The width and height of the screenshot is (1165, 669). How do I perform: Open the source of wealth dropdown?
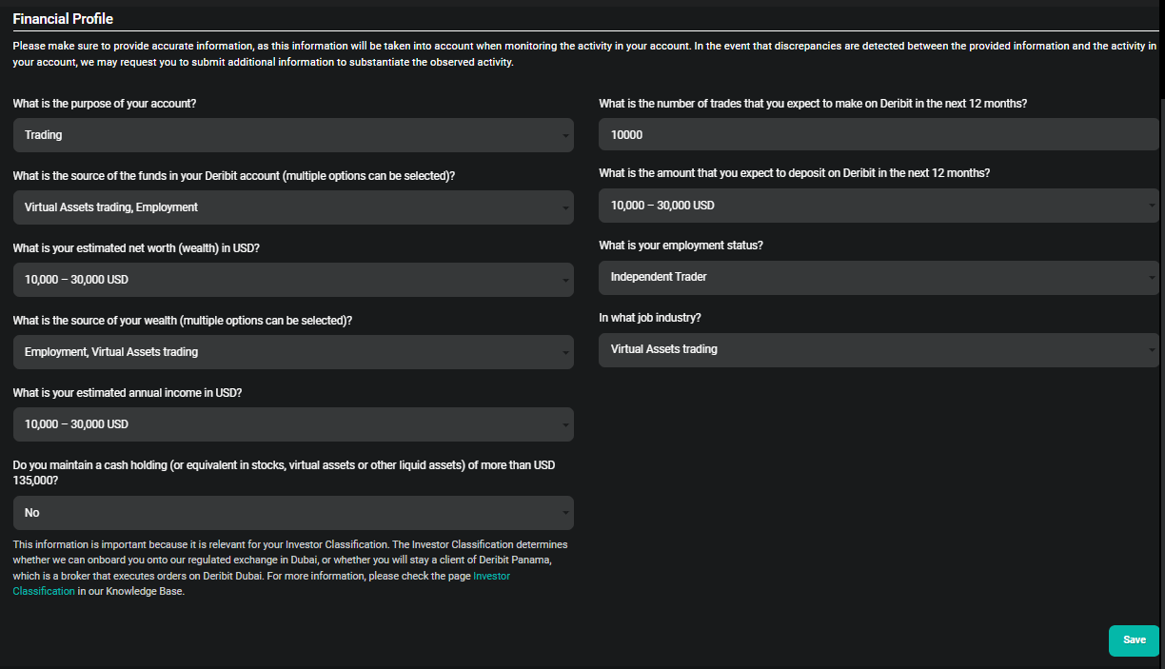292,351
